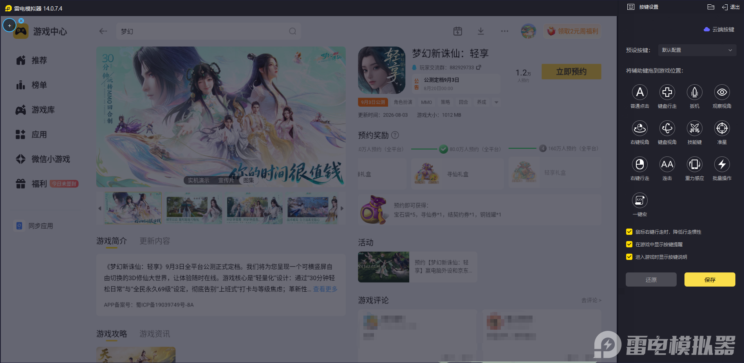744x363 pixels.
Task: Open 游戏库 in the sidebar
Action: point(35,110)
